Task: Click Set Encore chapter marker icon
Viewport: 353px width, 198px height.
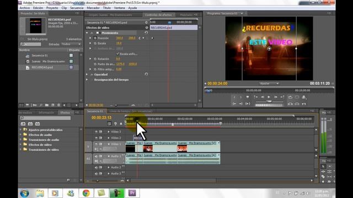Action: click(x=115, y=123)
